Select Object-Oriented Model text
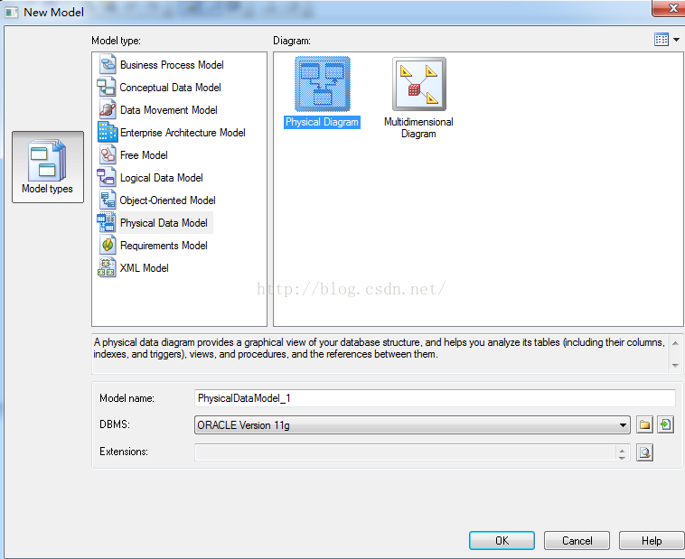Image resolution: width=685 pixels, height=559 pixels. 168,200
